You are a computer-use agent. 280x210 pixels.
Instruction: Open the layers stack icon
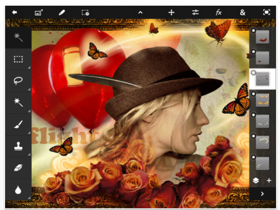pyautogui.click(x=256, y=181)
